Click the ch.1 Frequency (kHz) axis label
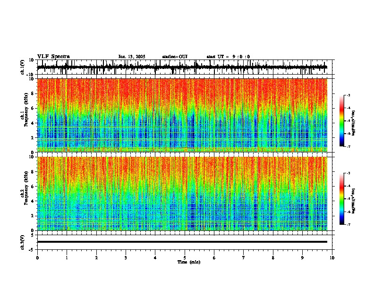 25,110
